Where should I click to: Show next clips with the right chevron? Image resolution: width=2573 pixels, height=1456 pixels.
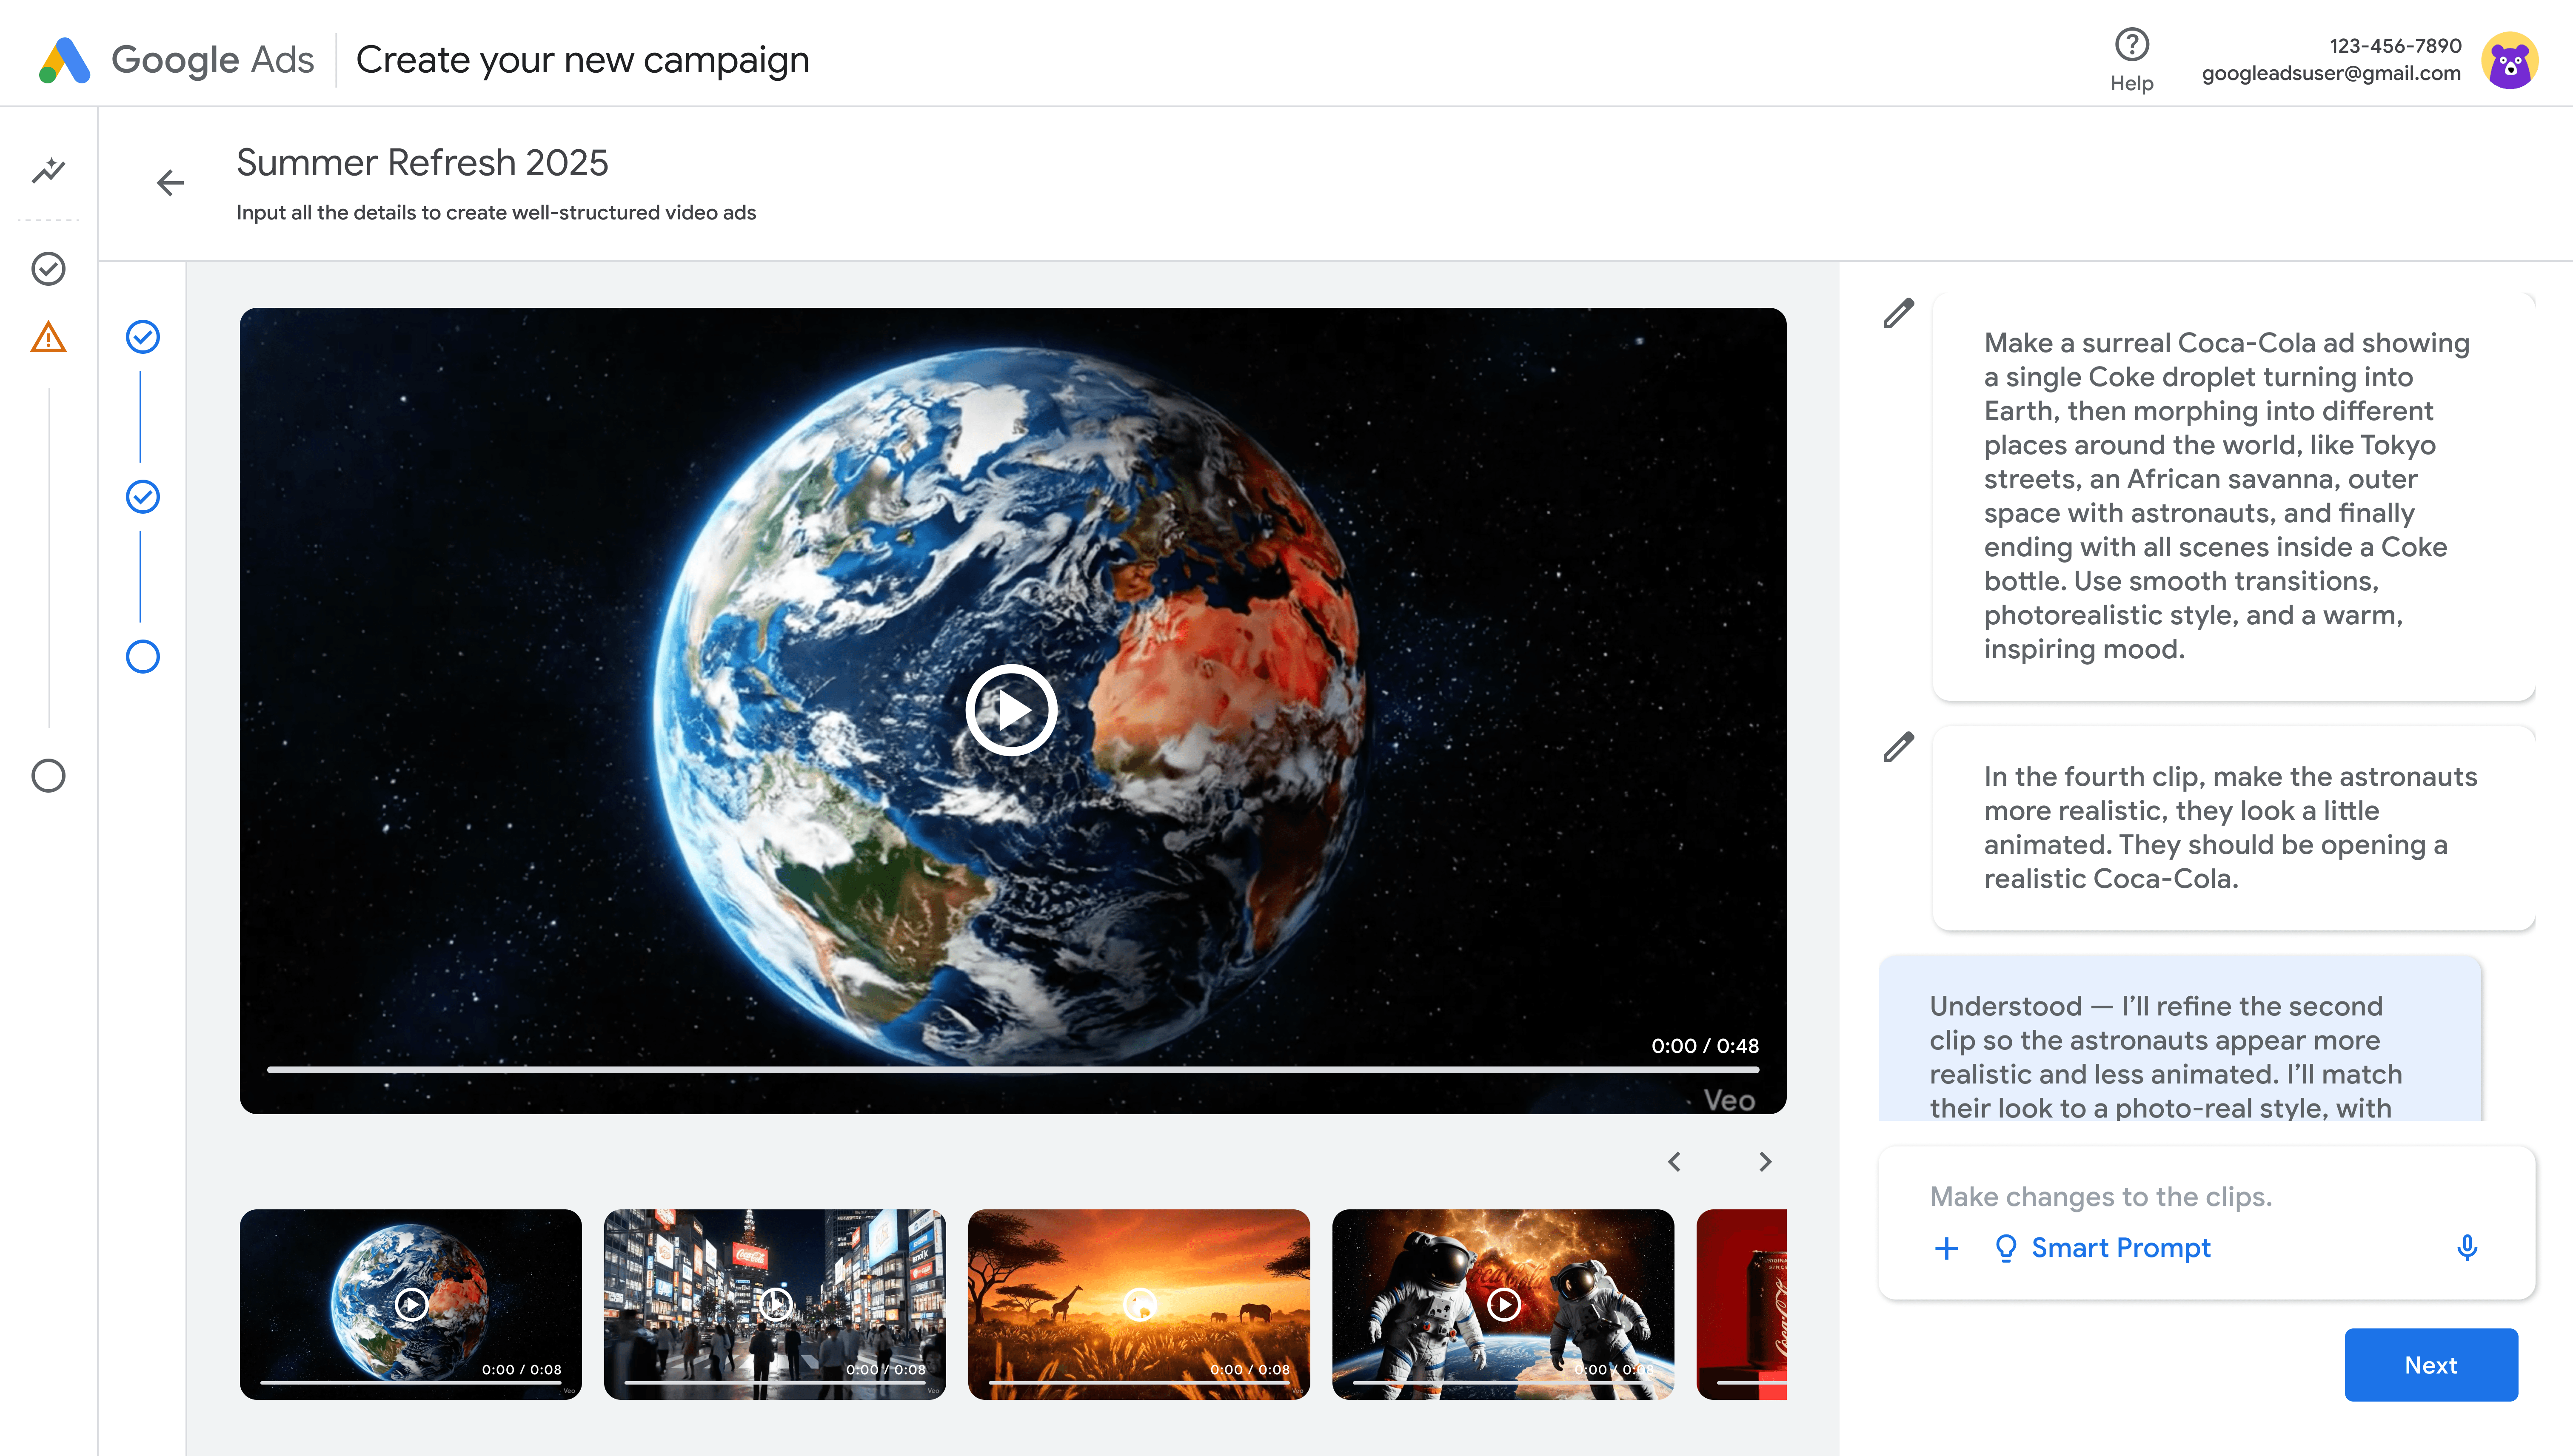(1765, 1162)
